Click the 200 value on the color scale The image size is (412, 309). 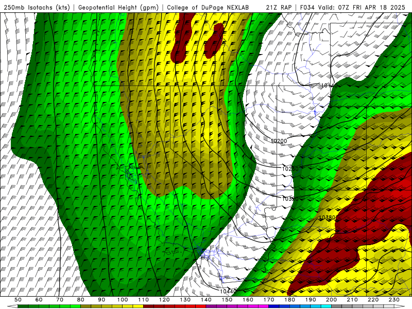click(331, 300)
